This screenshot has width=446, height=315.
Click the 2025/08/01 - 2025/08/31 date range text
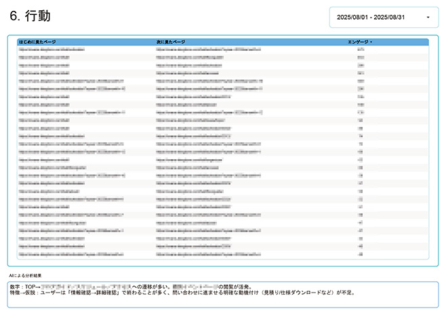(x=370, y=17)
